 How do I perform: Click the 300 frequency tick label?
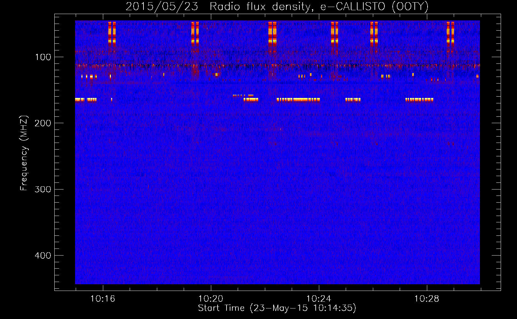(43, 189)
